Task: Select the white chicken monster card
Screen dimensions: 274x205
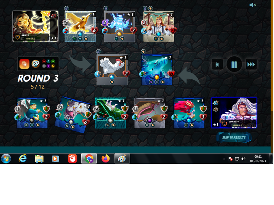Action: tap(112, 70)
